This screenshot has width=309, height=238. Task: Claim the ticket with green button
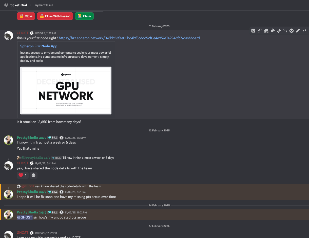[x=84, y=16]
